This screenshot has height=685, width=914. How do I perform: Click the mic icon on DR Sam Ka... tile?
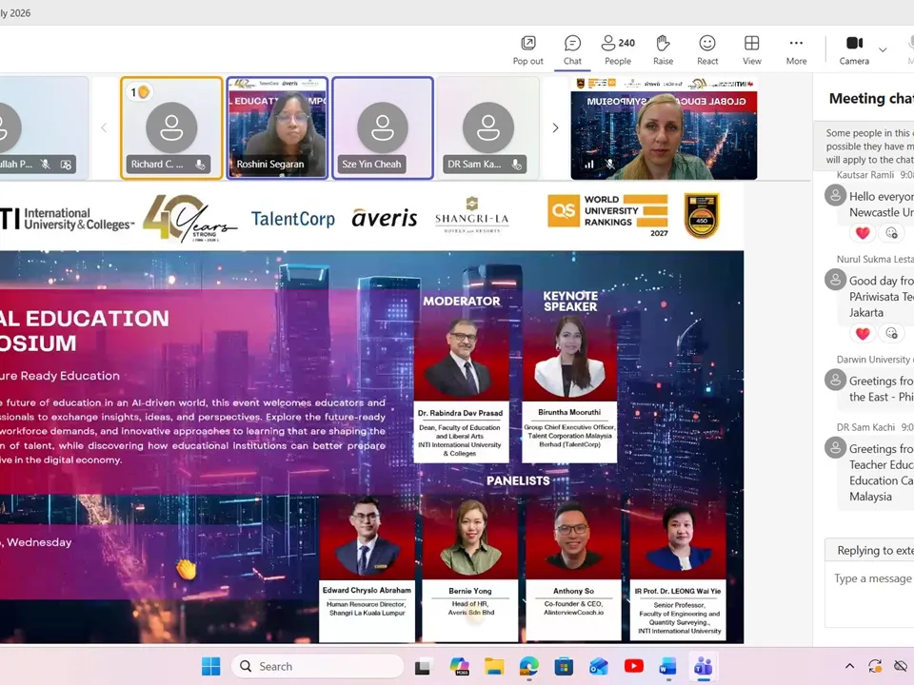click(x=516, y=165)
